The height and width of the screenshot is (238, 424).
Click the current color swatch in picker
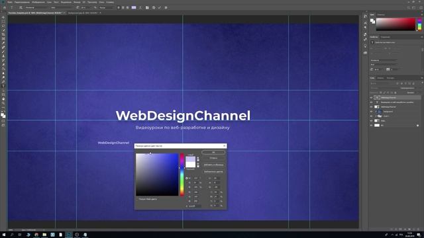[190, 165]
